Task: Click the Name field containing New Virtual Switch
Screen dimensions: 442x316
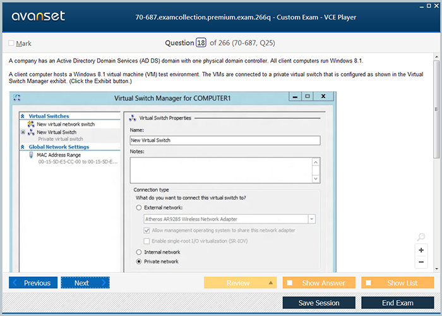Action: click(x=225, y=140)
